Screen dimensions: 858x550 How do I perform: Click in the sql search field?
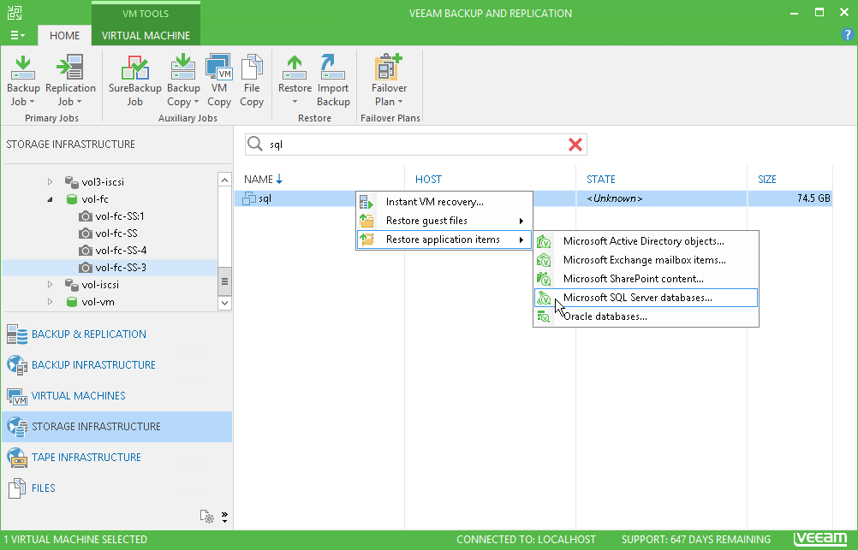(x=416, y=145)
